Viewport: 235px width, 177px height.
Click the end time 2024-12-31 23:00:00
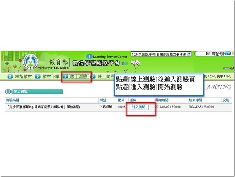(201, 107)
